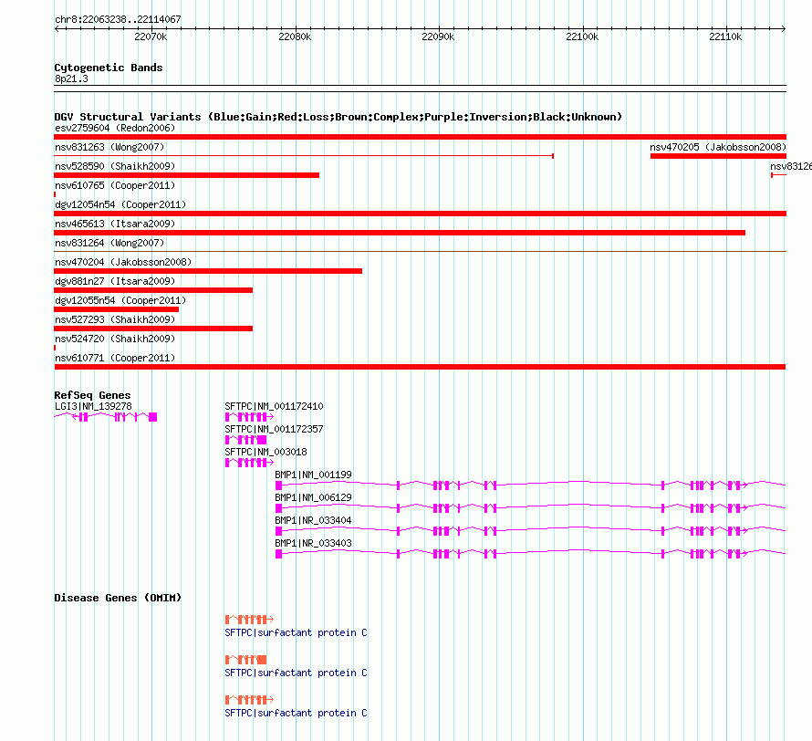This screenshot has height=741, width=812.
Task: Click the 22110k ruler tick label
Action: click(x=725, y=37)
